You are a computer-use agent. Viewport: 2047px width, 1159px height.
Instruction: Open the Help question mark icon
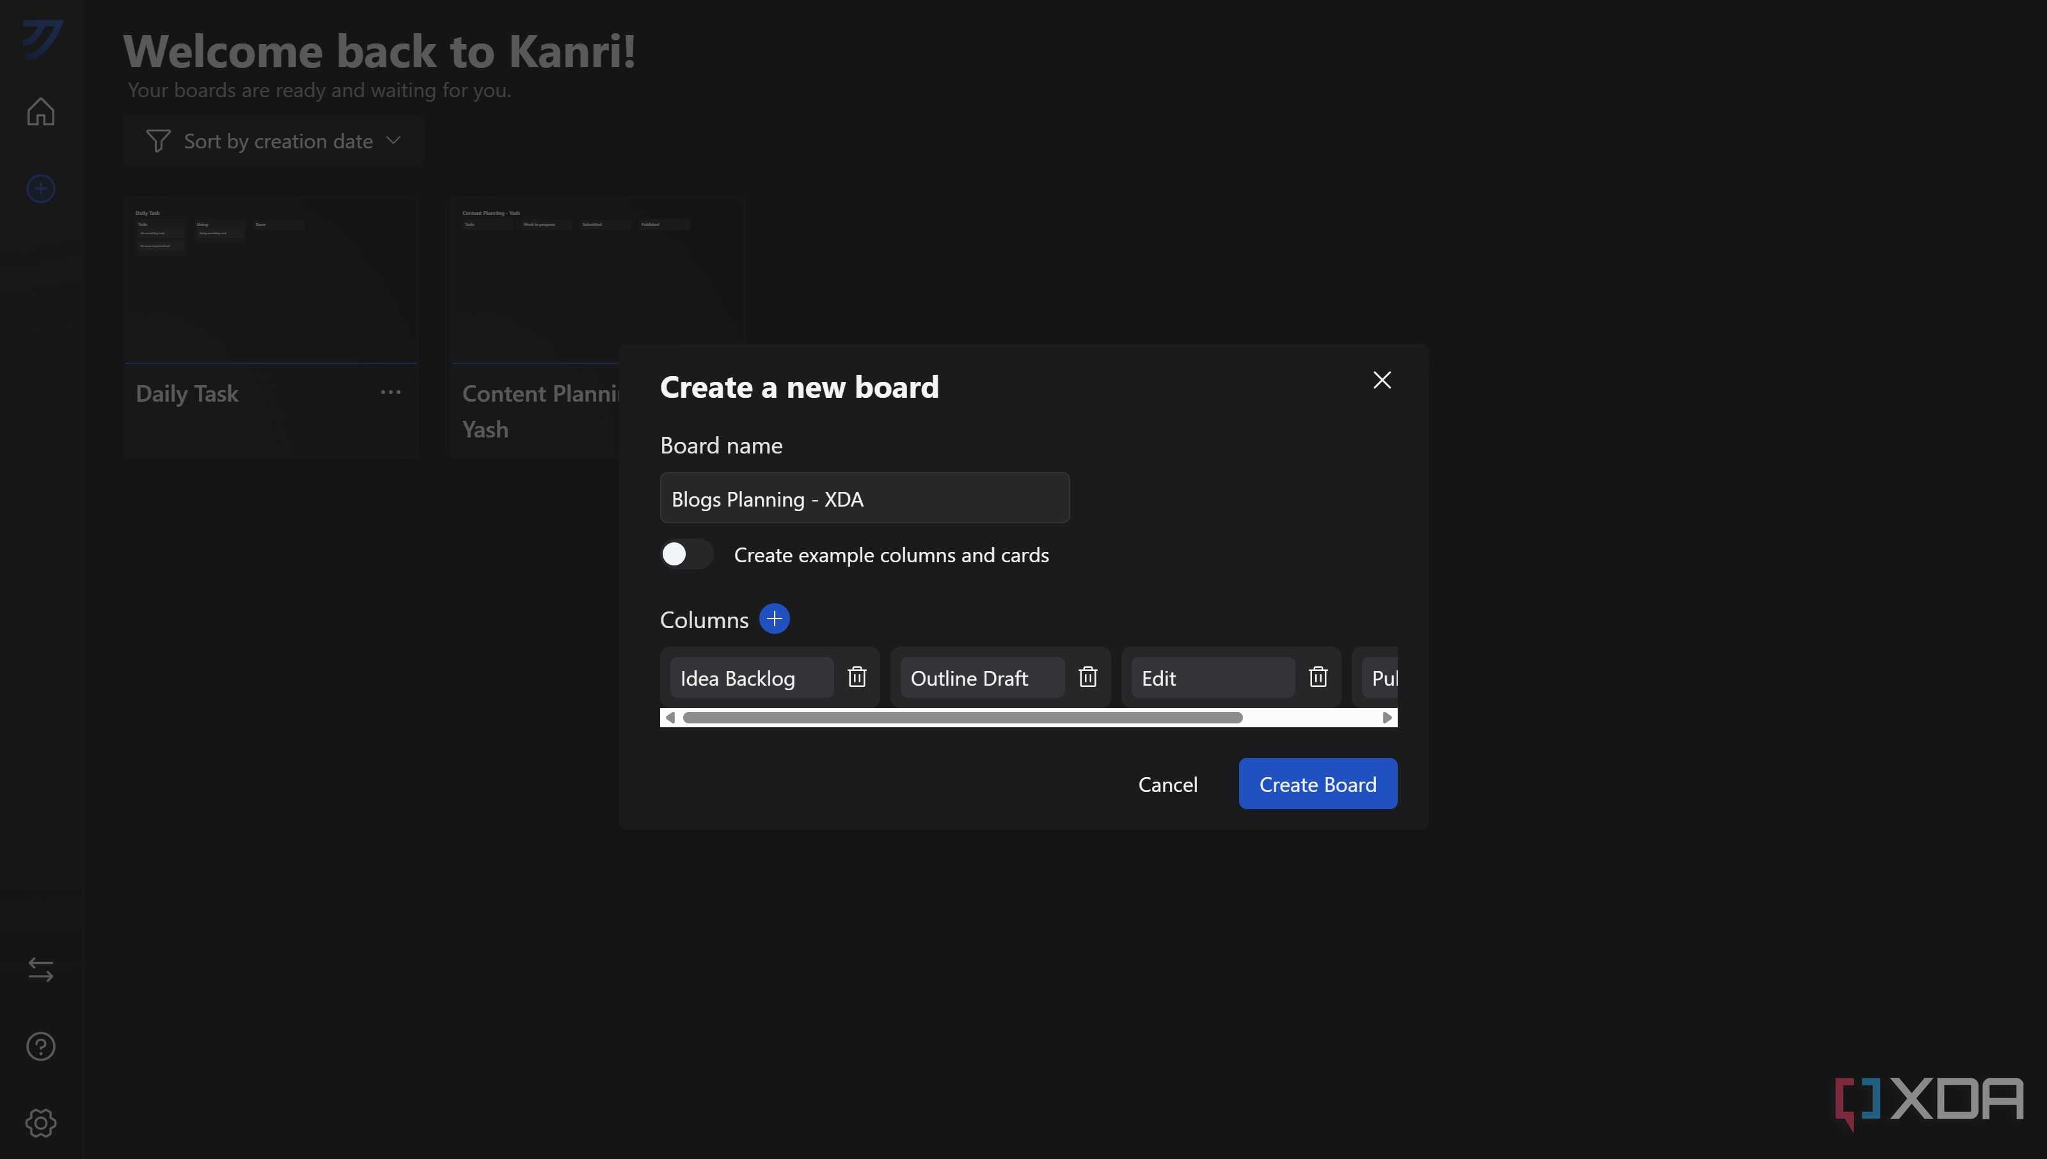(40, 1046)
